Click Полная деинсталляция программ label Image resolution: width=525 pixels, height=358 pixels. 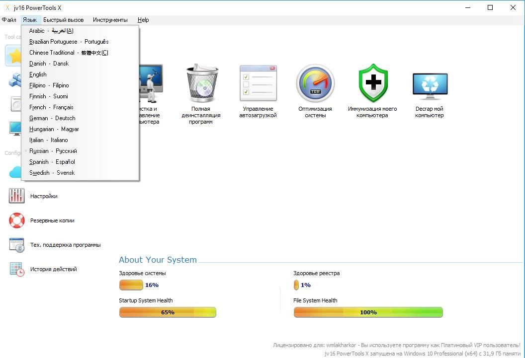[x=201, y=115]
